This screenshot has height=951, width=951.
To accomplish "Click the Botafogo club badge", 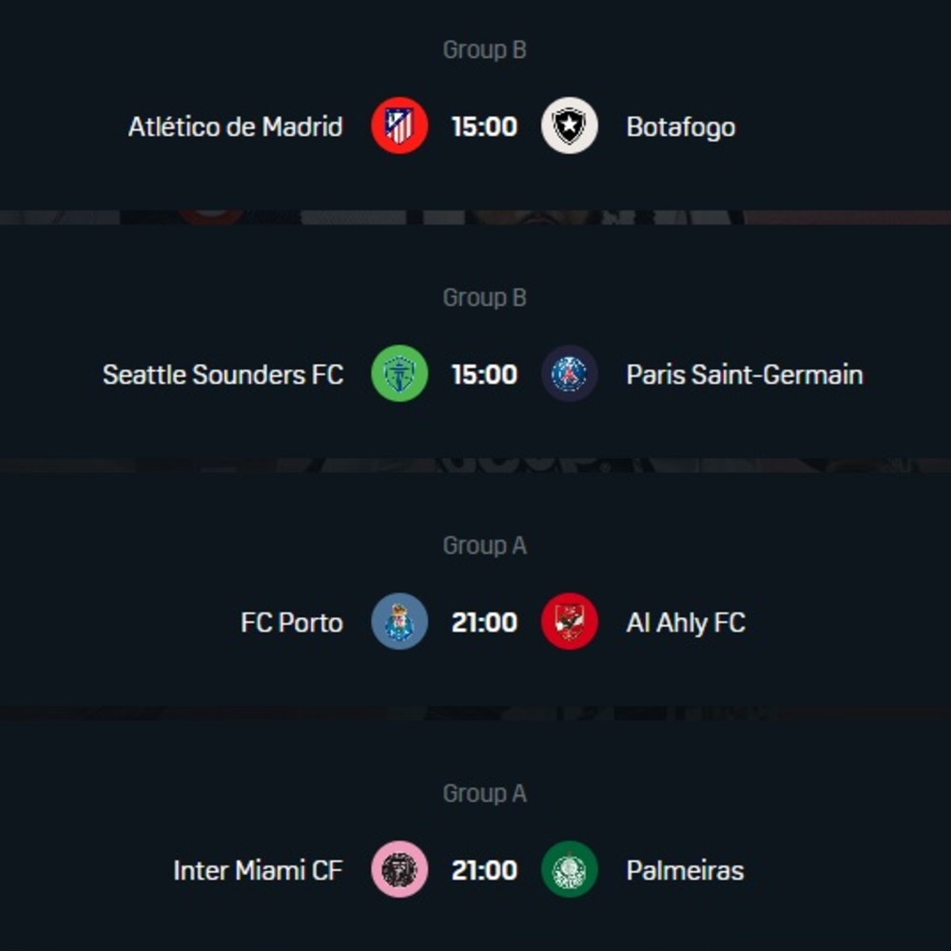I will [x=569, y=126].
